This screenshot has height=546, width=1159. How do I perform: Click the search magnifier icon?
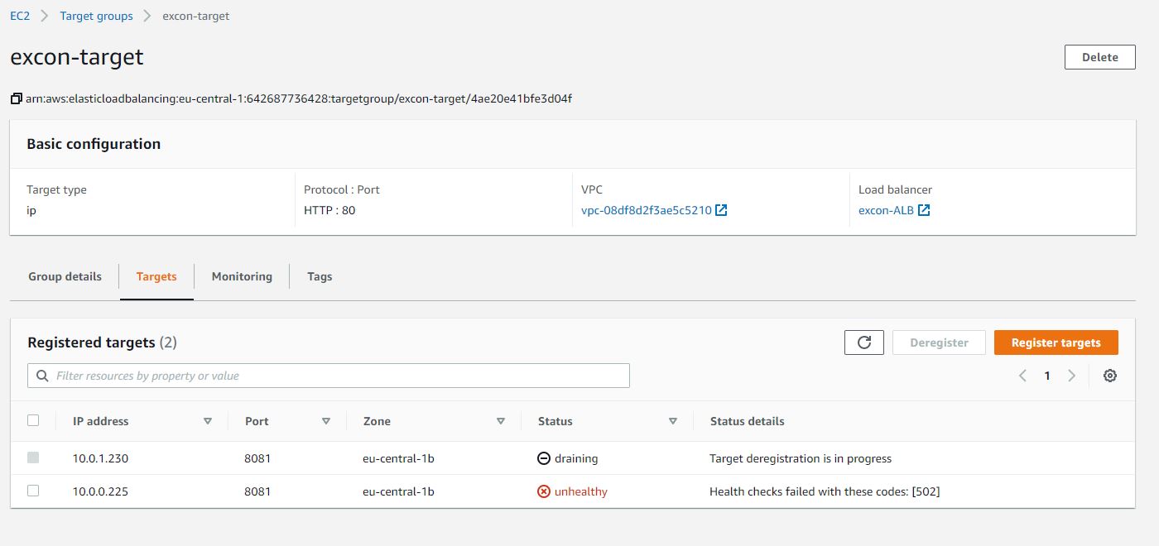point(43,376)
